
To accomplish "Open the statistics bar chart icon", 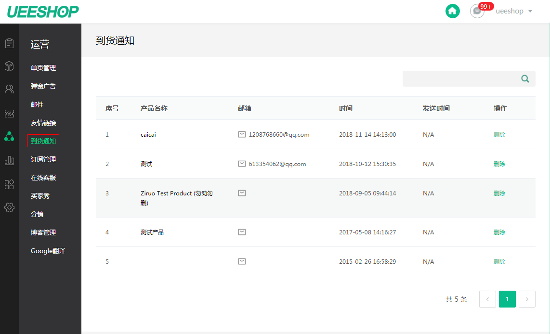I will 10,161.
